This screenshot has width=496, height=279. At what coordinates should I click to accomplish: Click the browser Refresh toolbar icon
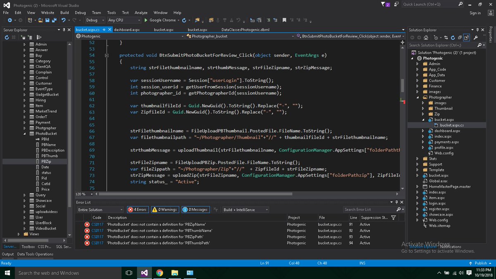point(184,20)
